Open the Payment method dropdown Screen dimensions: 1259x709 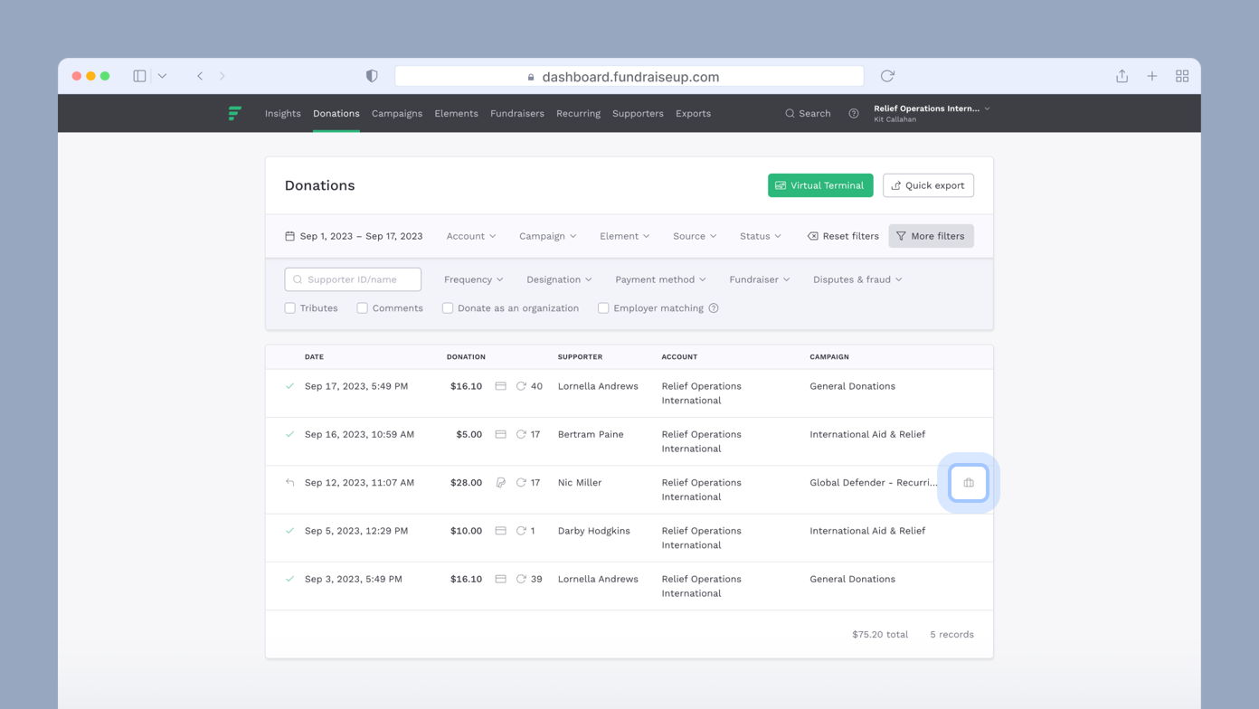point(660,279)
